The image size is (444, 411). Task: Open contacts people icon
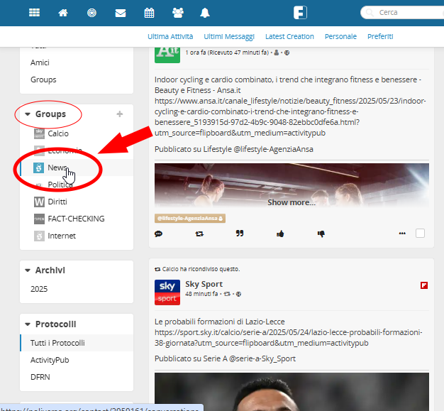178,13
